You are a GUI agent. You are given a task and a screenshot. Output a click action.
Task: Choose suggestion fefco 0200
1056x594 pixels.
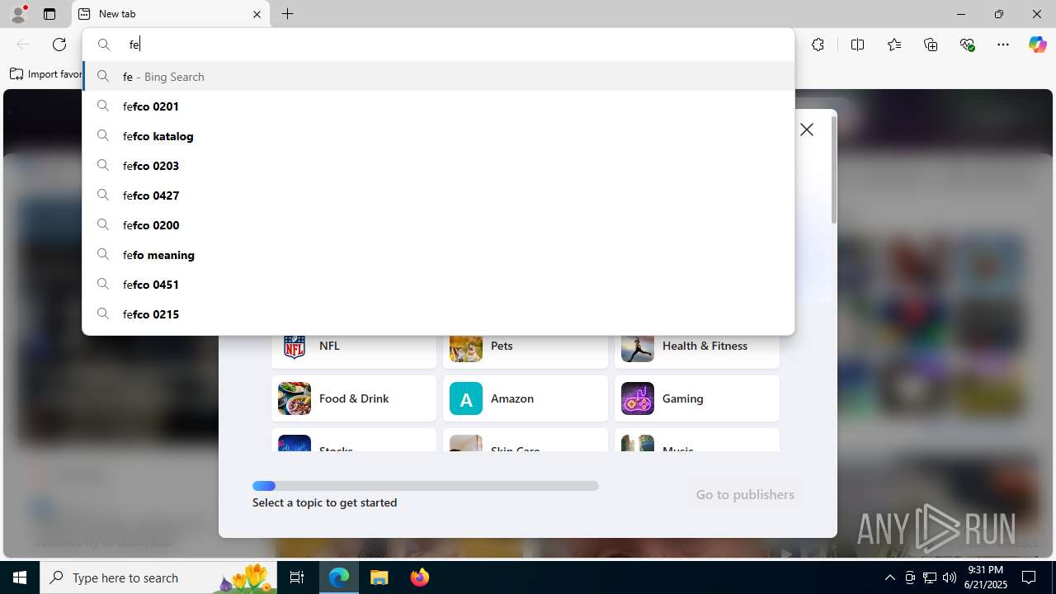[x=438, y=224]
